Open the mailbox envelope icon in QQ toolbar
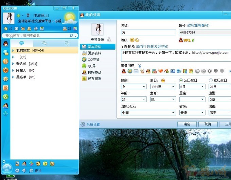Viewport: 231px width, 180px height. click(x=17, y=29)
